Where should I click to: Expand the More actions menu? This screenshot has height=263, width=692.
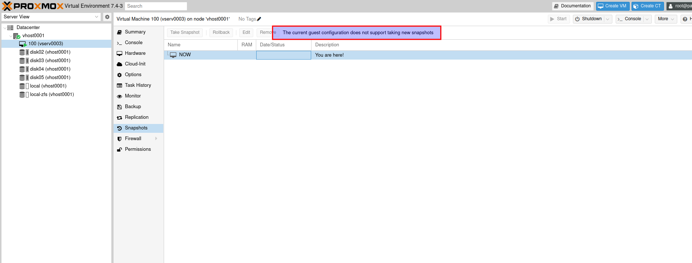coord(665,19)
